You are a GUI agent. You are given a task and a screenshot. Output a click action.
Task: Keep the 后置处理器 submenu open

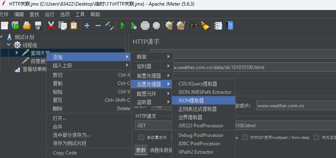click(152, 84)
